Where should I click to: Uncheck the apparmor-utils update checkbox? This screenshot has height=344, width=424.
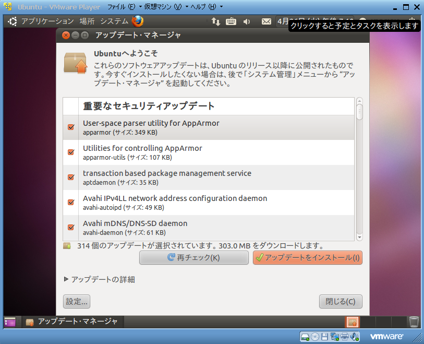pyautogui.click(x=71, y=152)
